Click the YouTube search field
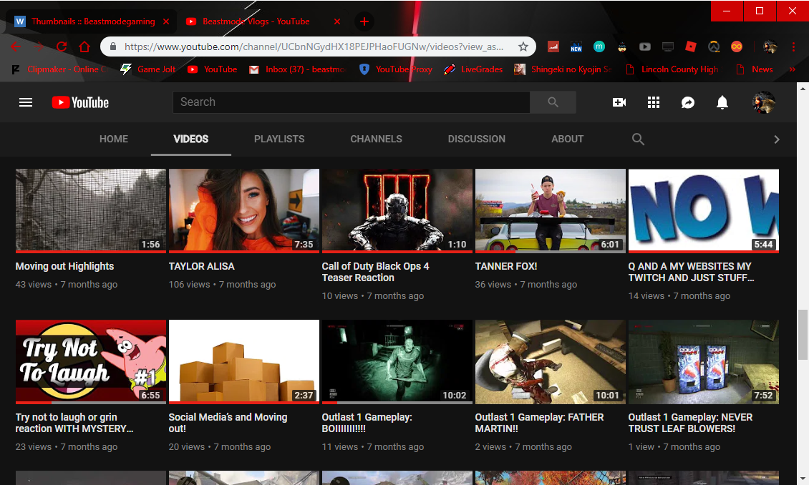Viewport: 809px width, 485px height. point(351,102)
